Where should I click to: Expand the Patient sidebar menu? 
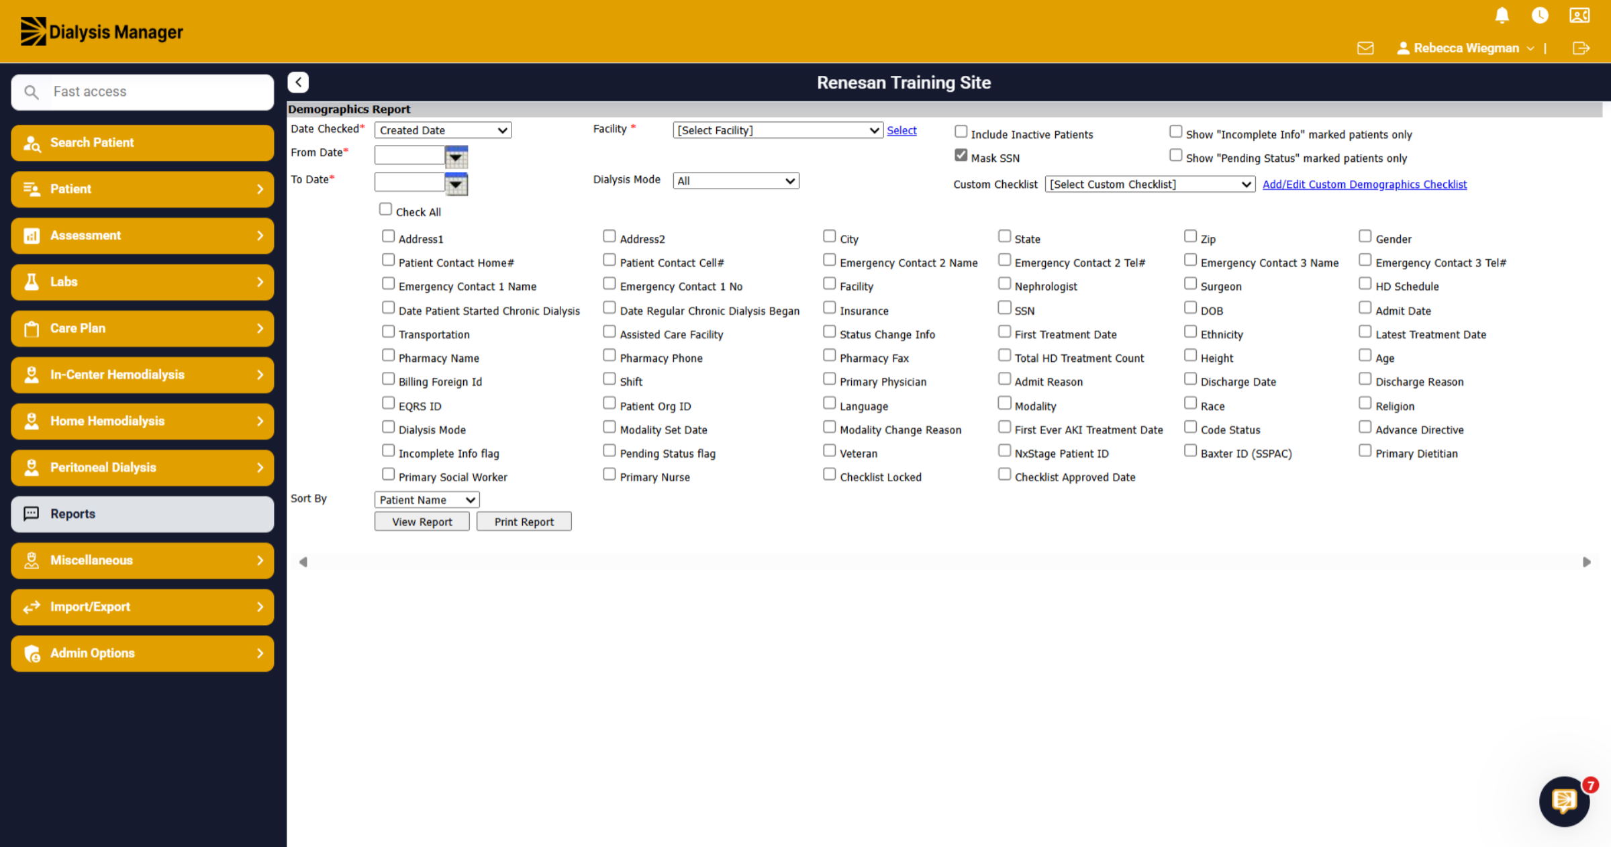[142, 189]
